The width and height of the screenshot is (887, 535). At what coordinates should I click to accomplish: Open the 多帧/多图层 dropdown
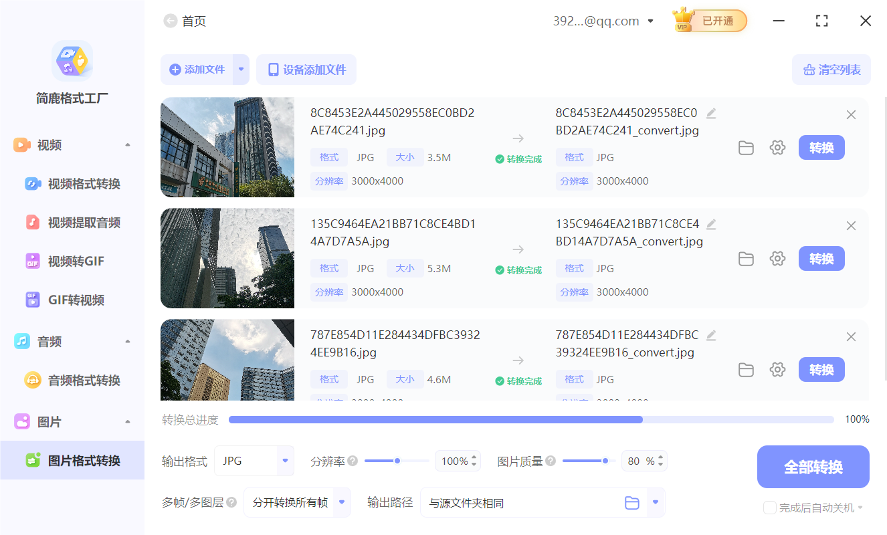pyautogui.click(x=296, y=502)
